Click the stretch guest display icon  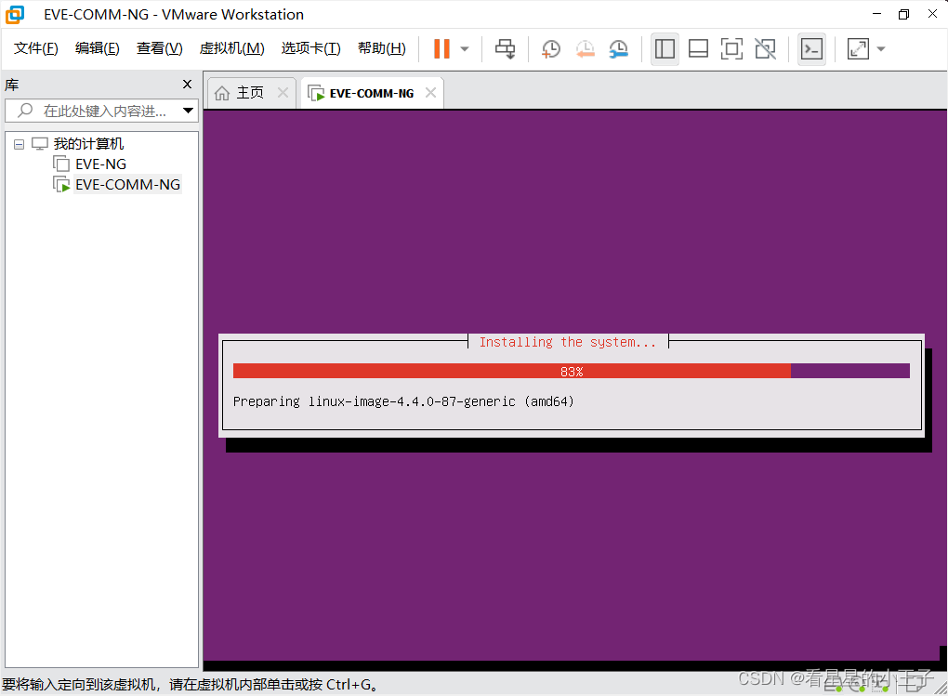(x=858, y=49)
